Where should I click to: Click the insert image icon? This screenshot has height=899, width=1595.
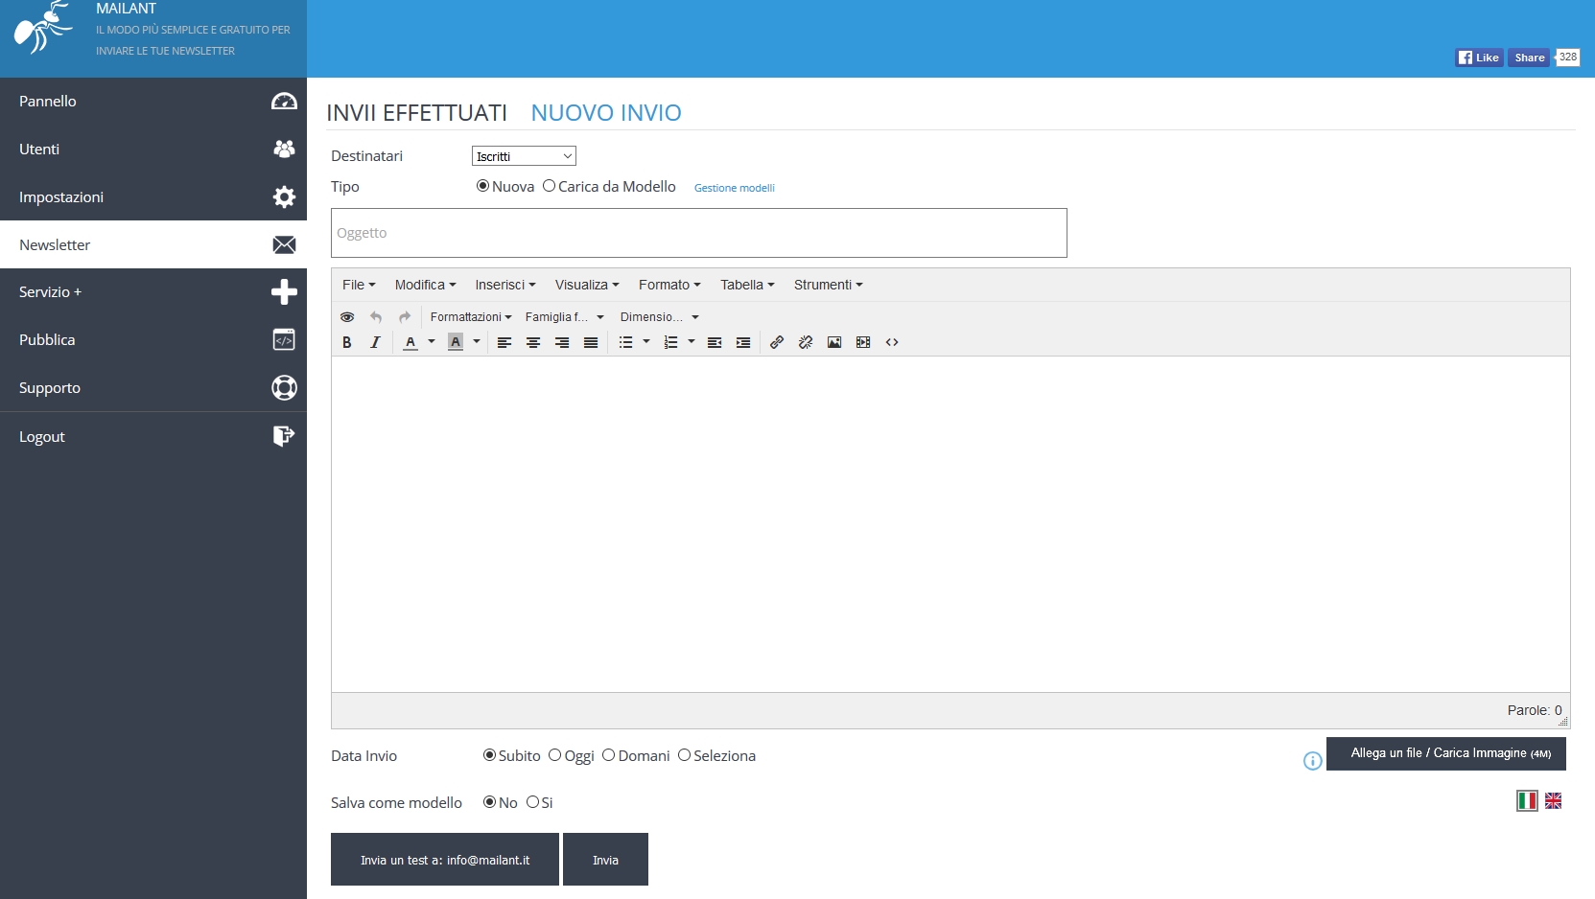pyautogui.click(x=834, y=342)
